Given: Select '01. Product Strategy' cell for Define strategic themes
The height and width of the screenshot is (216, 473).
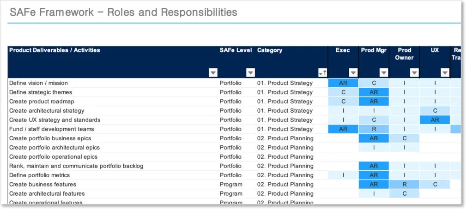Looking at the screenshot, I should pyautogui.click(x=292, y=92).
